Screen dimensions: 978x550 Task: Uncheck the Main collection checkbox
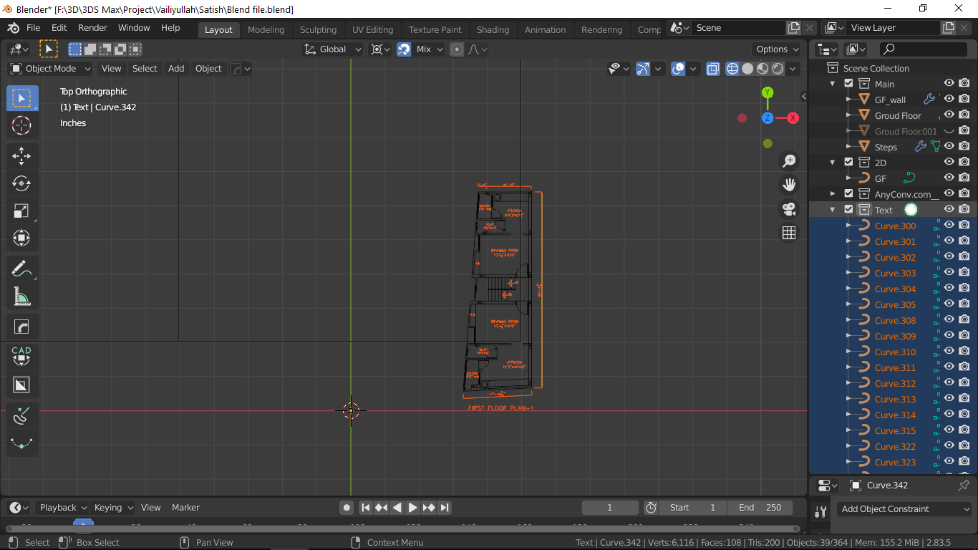849,84
